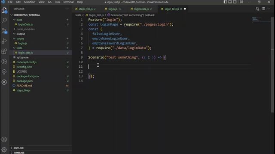Open steps_file.js in explorer tree
Image resolution: width=275 pixels, height=154 pixels.
(x=23, y=90)
